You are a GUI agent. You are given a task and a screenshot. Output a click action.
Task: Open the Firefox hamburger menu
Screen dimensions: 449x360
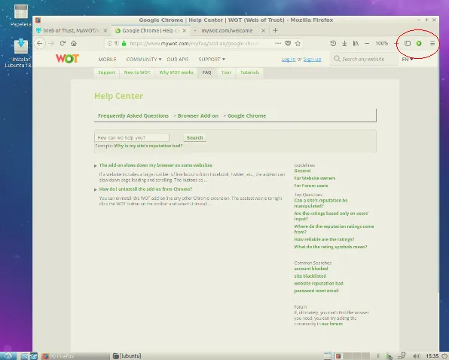click(x=432, y=43)
